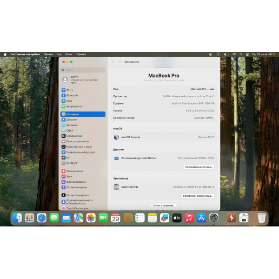Open Apple TV from the Dock
The image size is (279, 279).
click(177, 218)
